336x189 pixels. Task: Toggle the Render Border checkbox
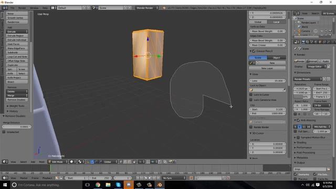(251, 127)
